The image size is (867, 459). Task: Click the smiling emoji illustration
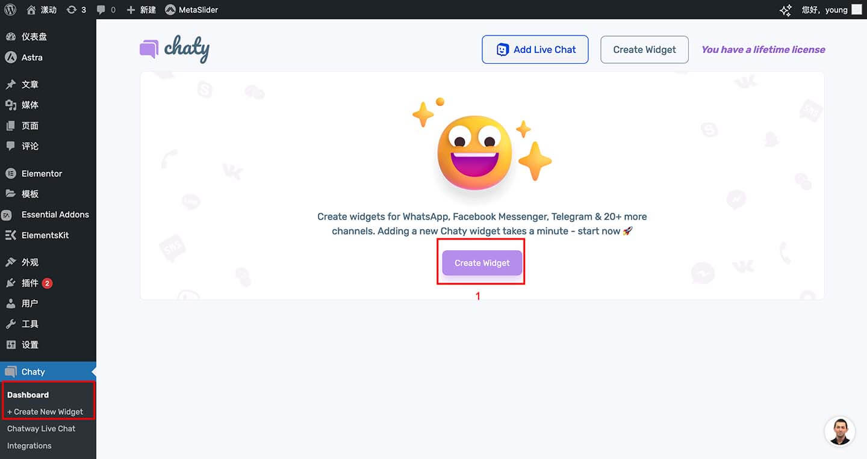476,153
